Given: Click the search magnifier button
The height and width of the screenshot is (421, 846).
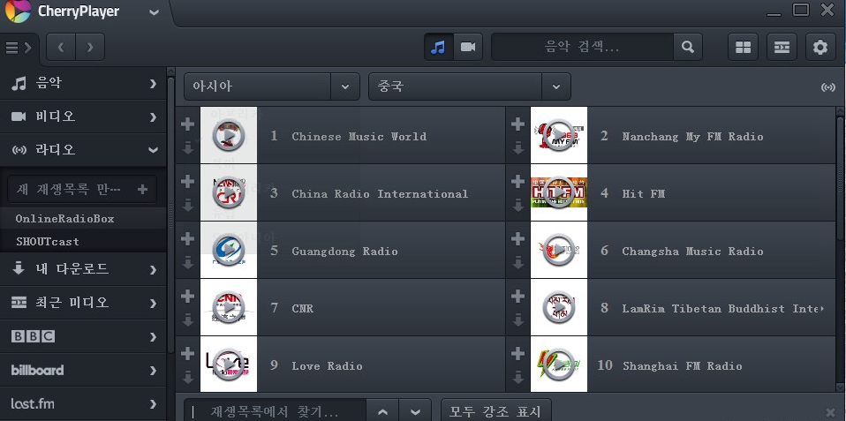Looking at the screenshot, I should [688, 47].
